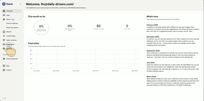Click the Mar 2025 axis label

point(135,71)
